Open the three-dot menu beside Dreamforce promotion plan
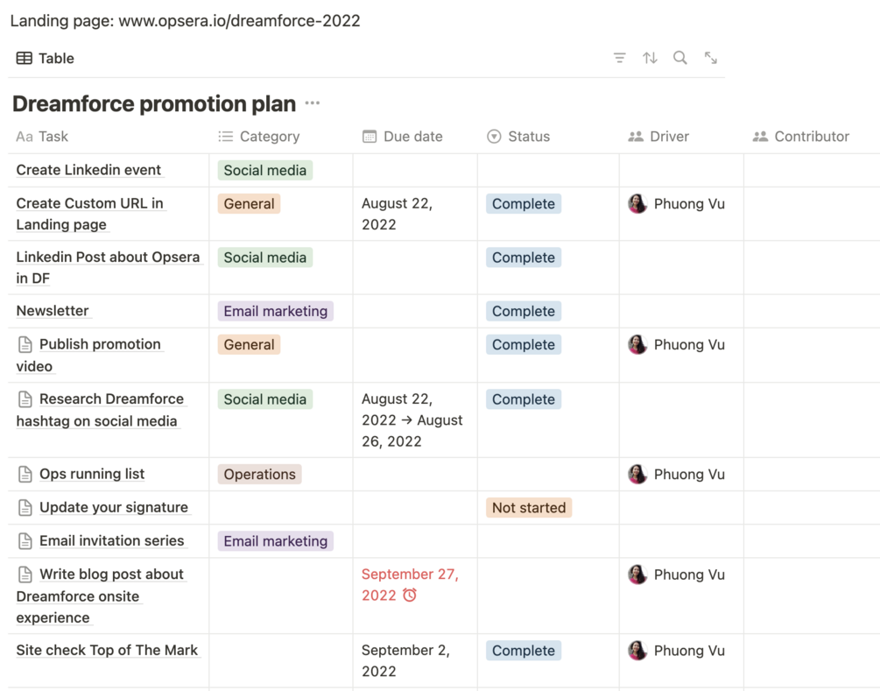Screen dimensions: 880x691 coord(313,103)
